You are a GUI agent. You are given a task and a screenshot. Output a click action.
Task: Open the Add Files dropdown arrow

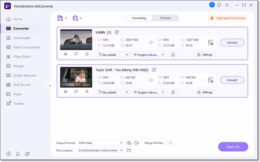click(x=66, y=18)
